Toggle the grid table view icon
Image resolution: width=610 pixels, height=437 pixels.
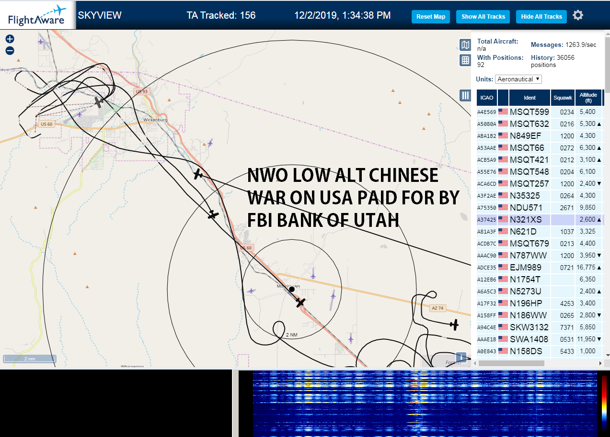coord(465,60)
